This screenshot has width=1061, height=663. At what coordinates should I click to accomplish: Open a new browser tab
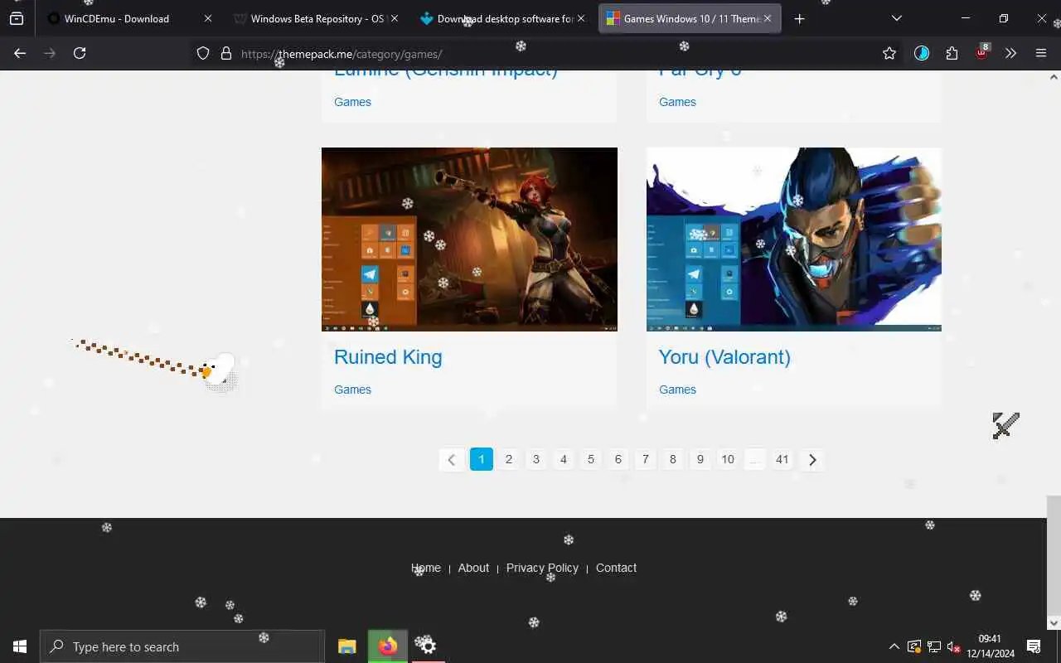point(799,18)
